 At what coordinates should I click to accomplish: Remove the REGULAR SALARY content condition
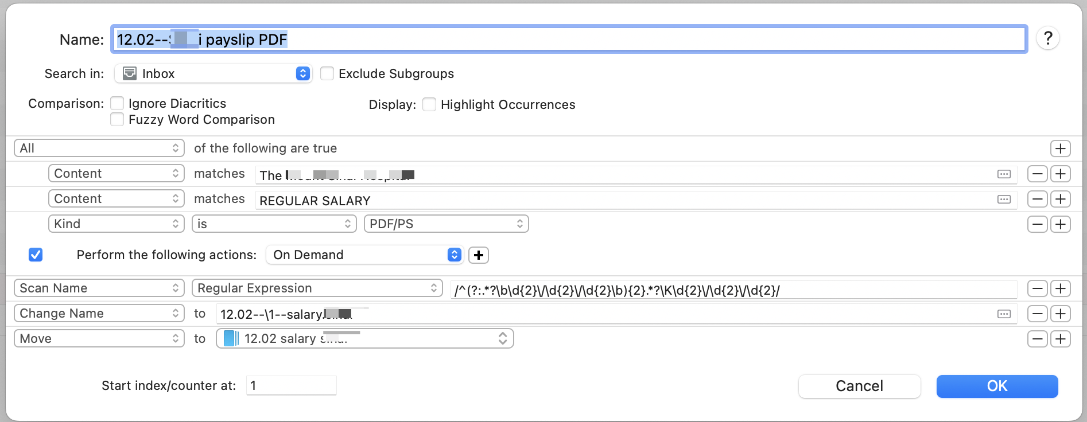1037,199
